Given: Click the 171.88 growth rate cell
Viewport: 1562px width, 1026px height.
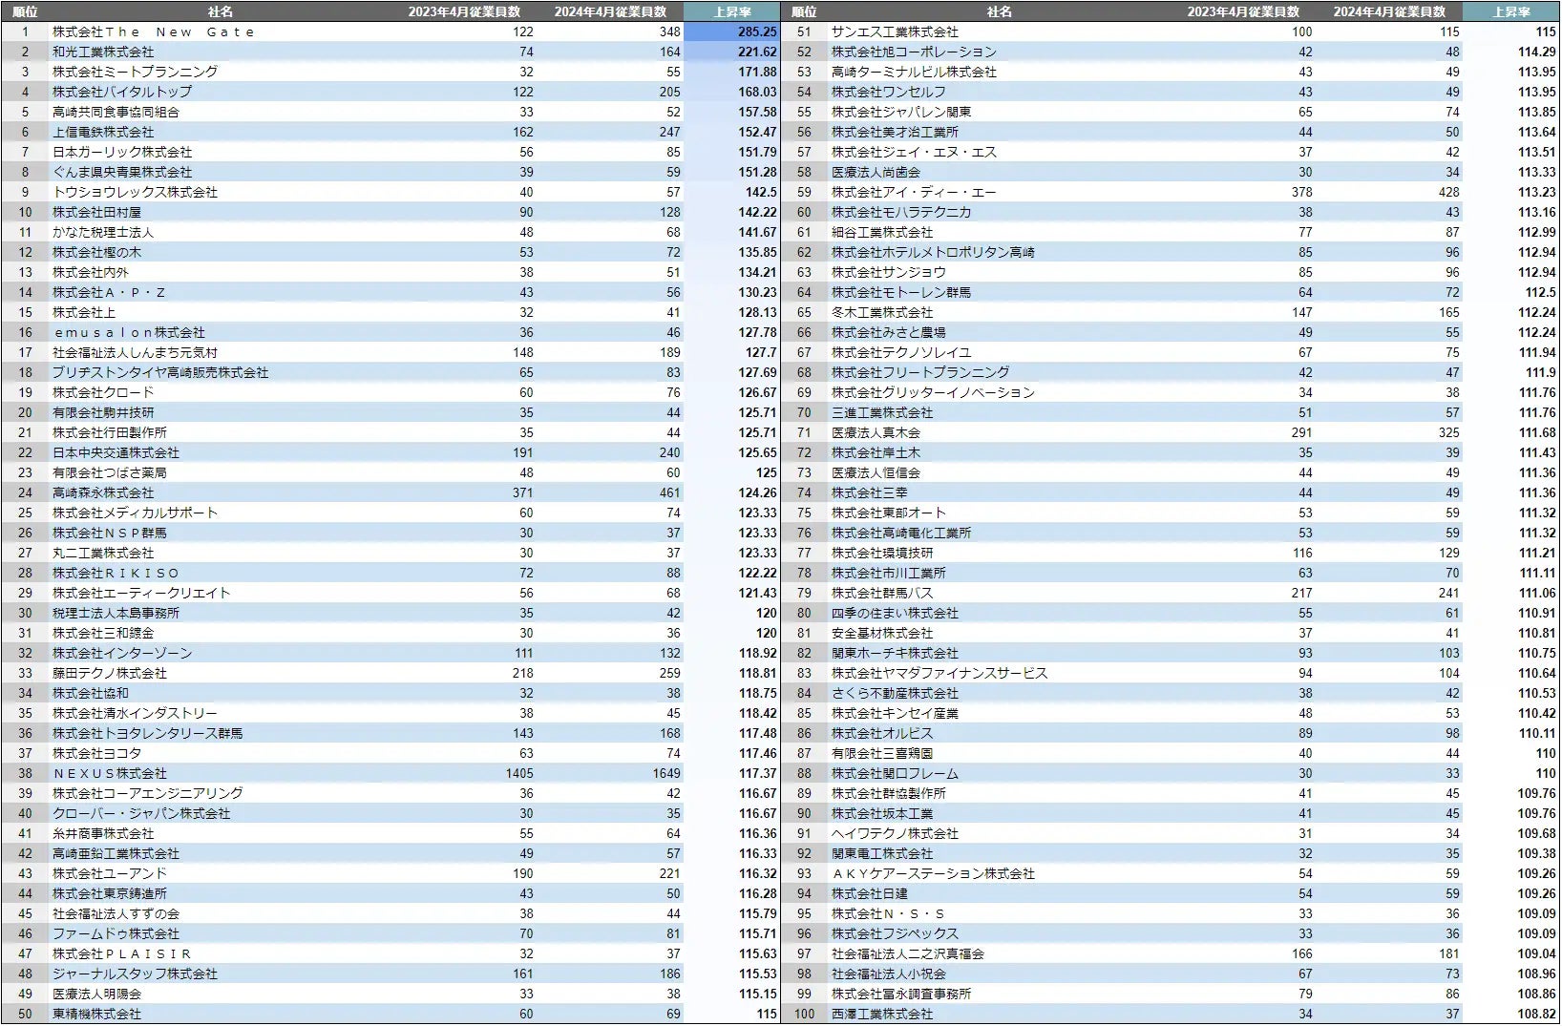Looking at the screenshot, I should click(x=757, y=72).
